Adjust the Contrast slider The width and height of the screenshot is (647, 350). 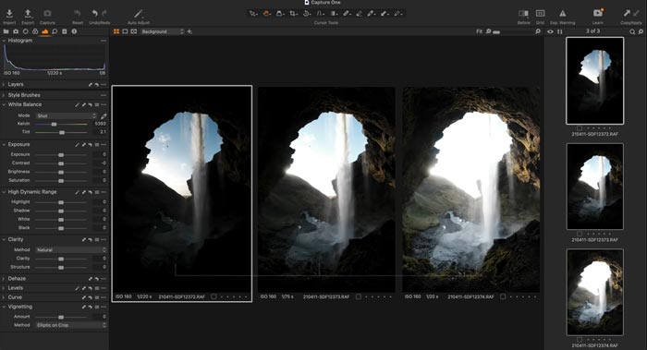[61, 163]
